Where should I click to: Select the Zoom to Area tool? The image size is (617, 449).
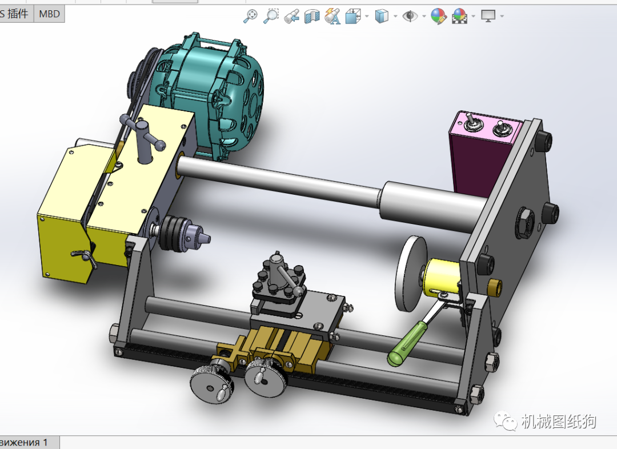(271, 16)
